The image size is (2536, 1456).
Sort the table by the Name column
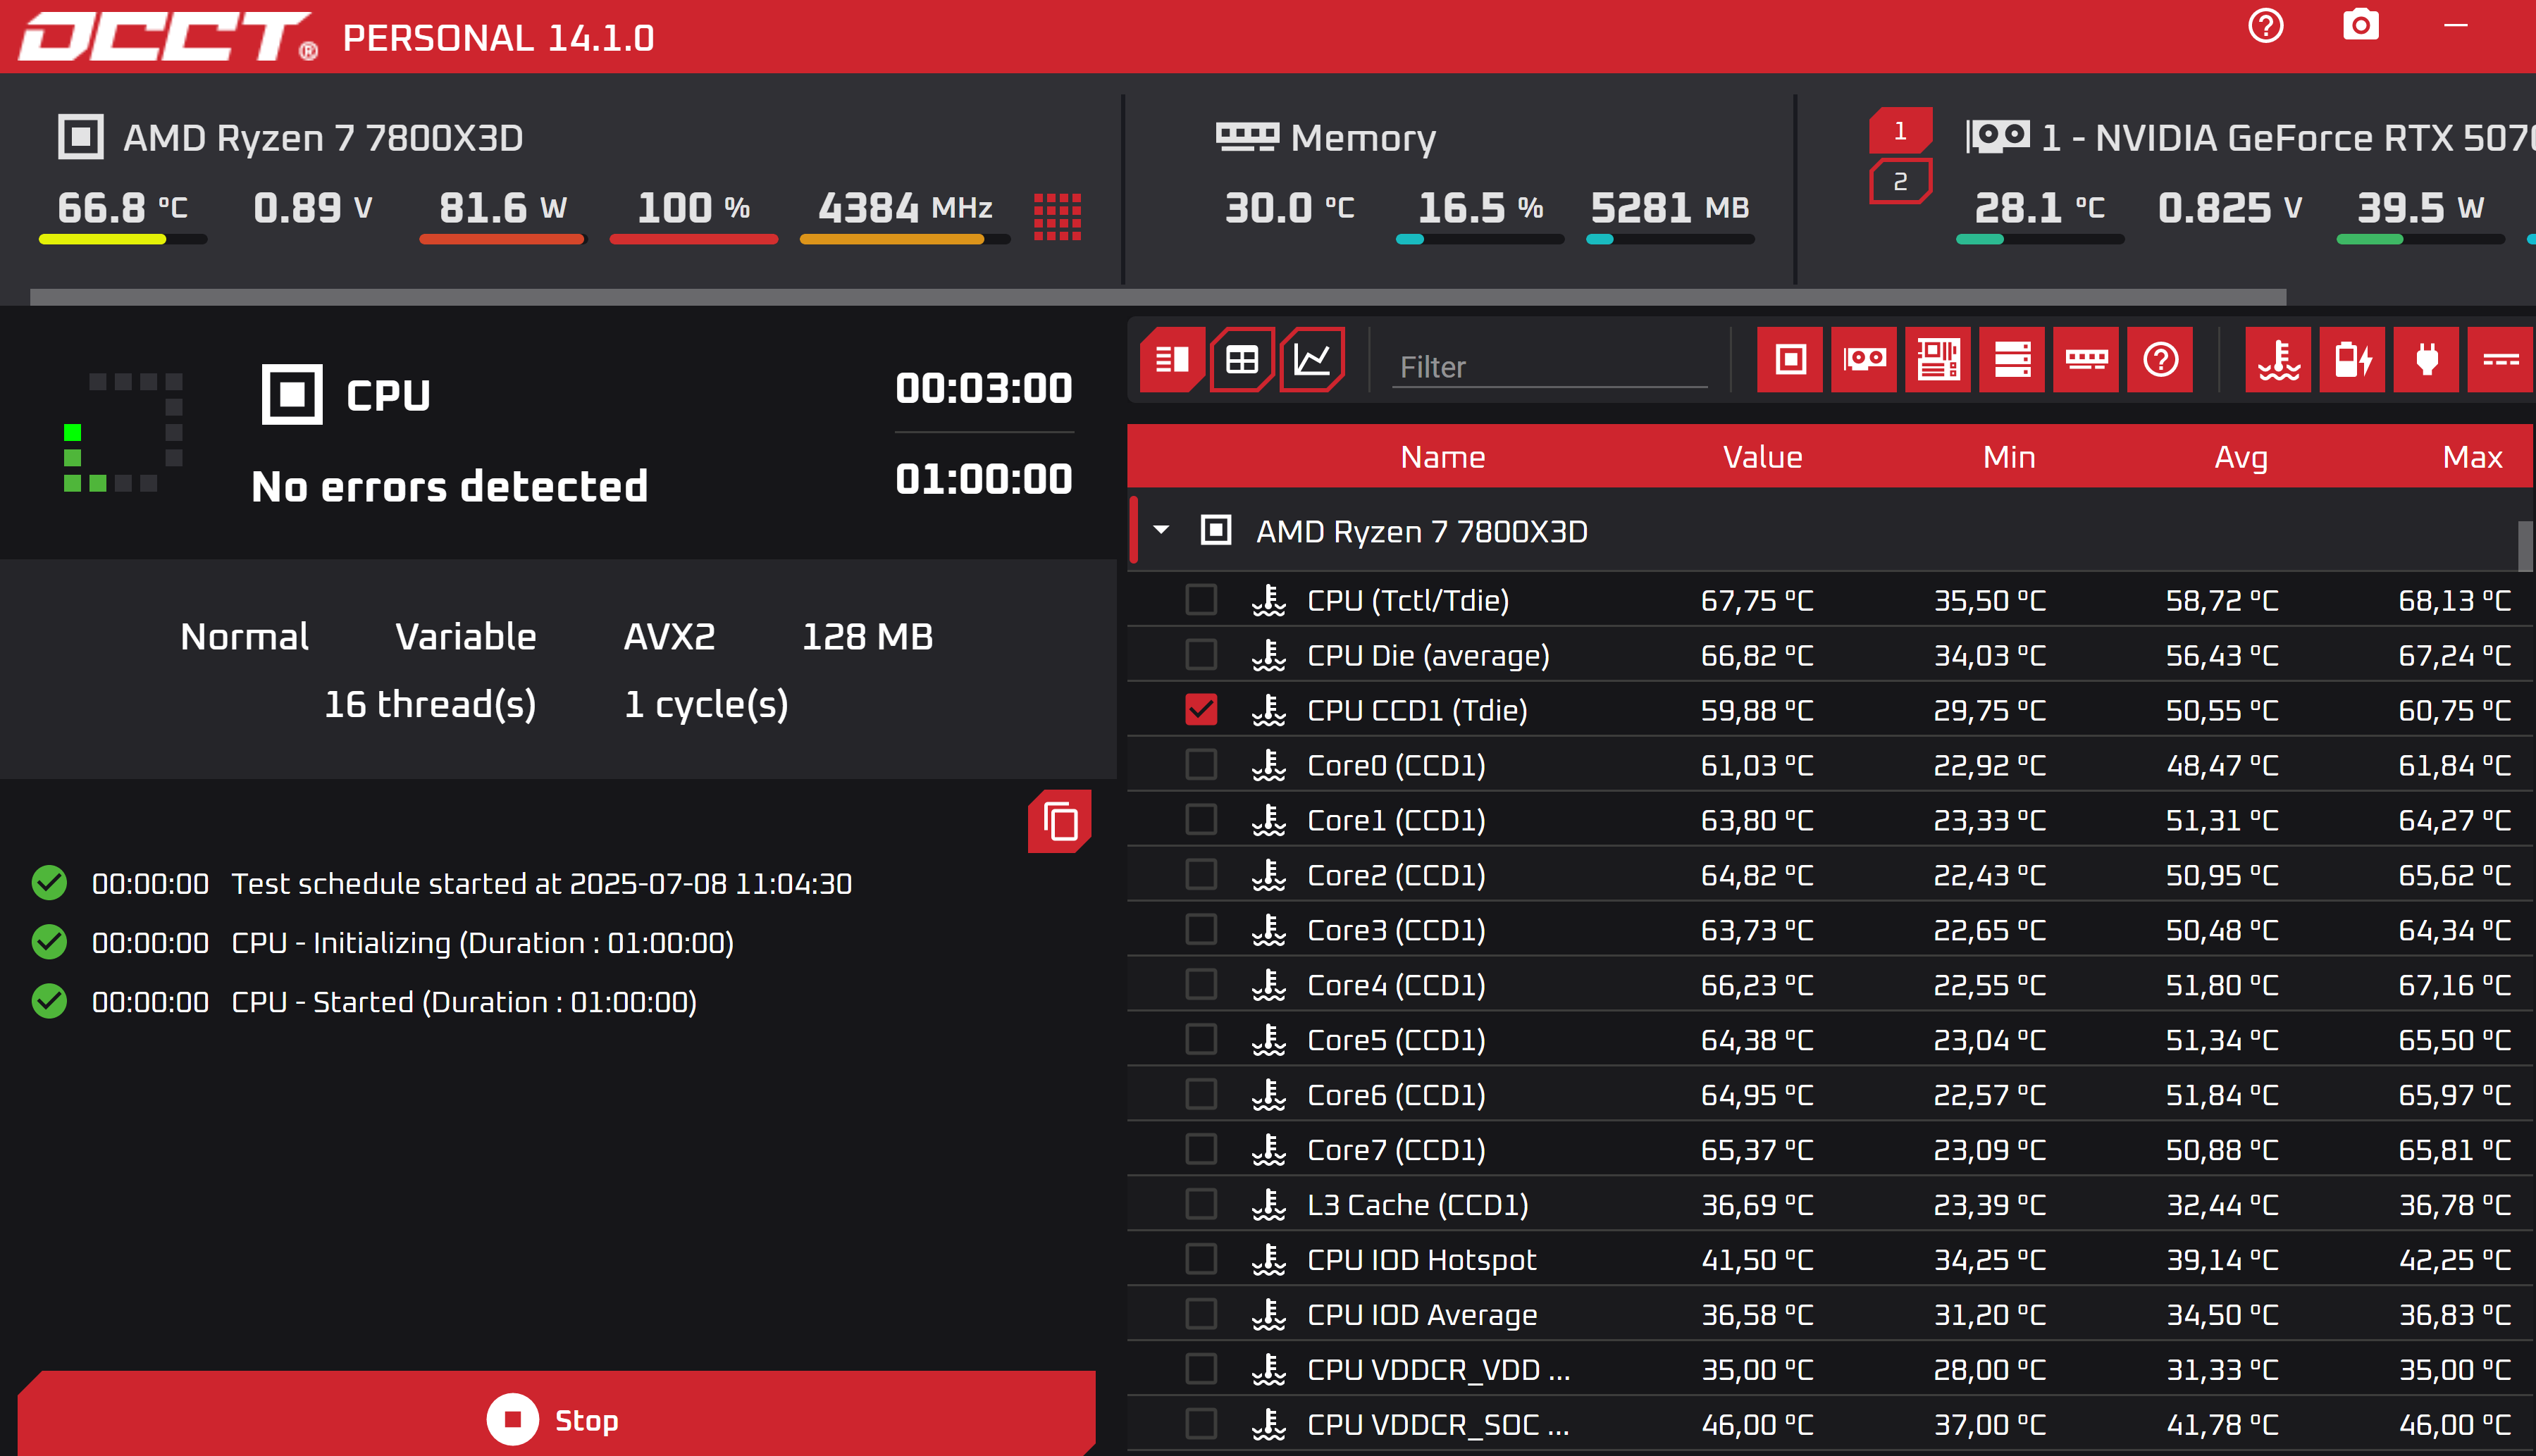[1442, 457]
